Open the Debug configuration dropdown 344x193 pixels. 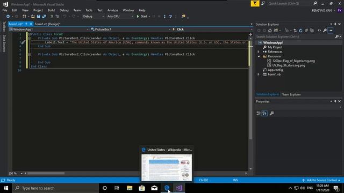coord(93,17)
